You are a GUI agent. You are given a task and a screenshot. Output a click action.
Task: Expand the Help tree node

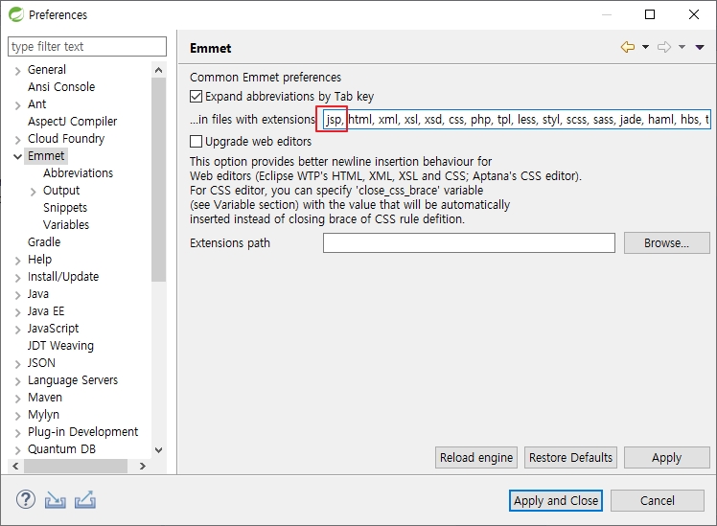(x=18, y=261)
